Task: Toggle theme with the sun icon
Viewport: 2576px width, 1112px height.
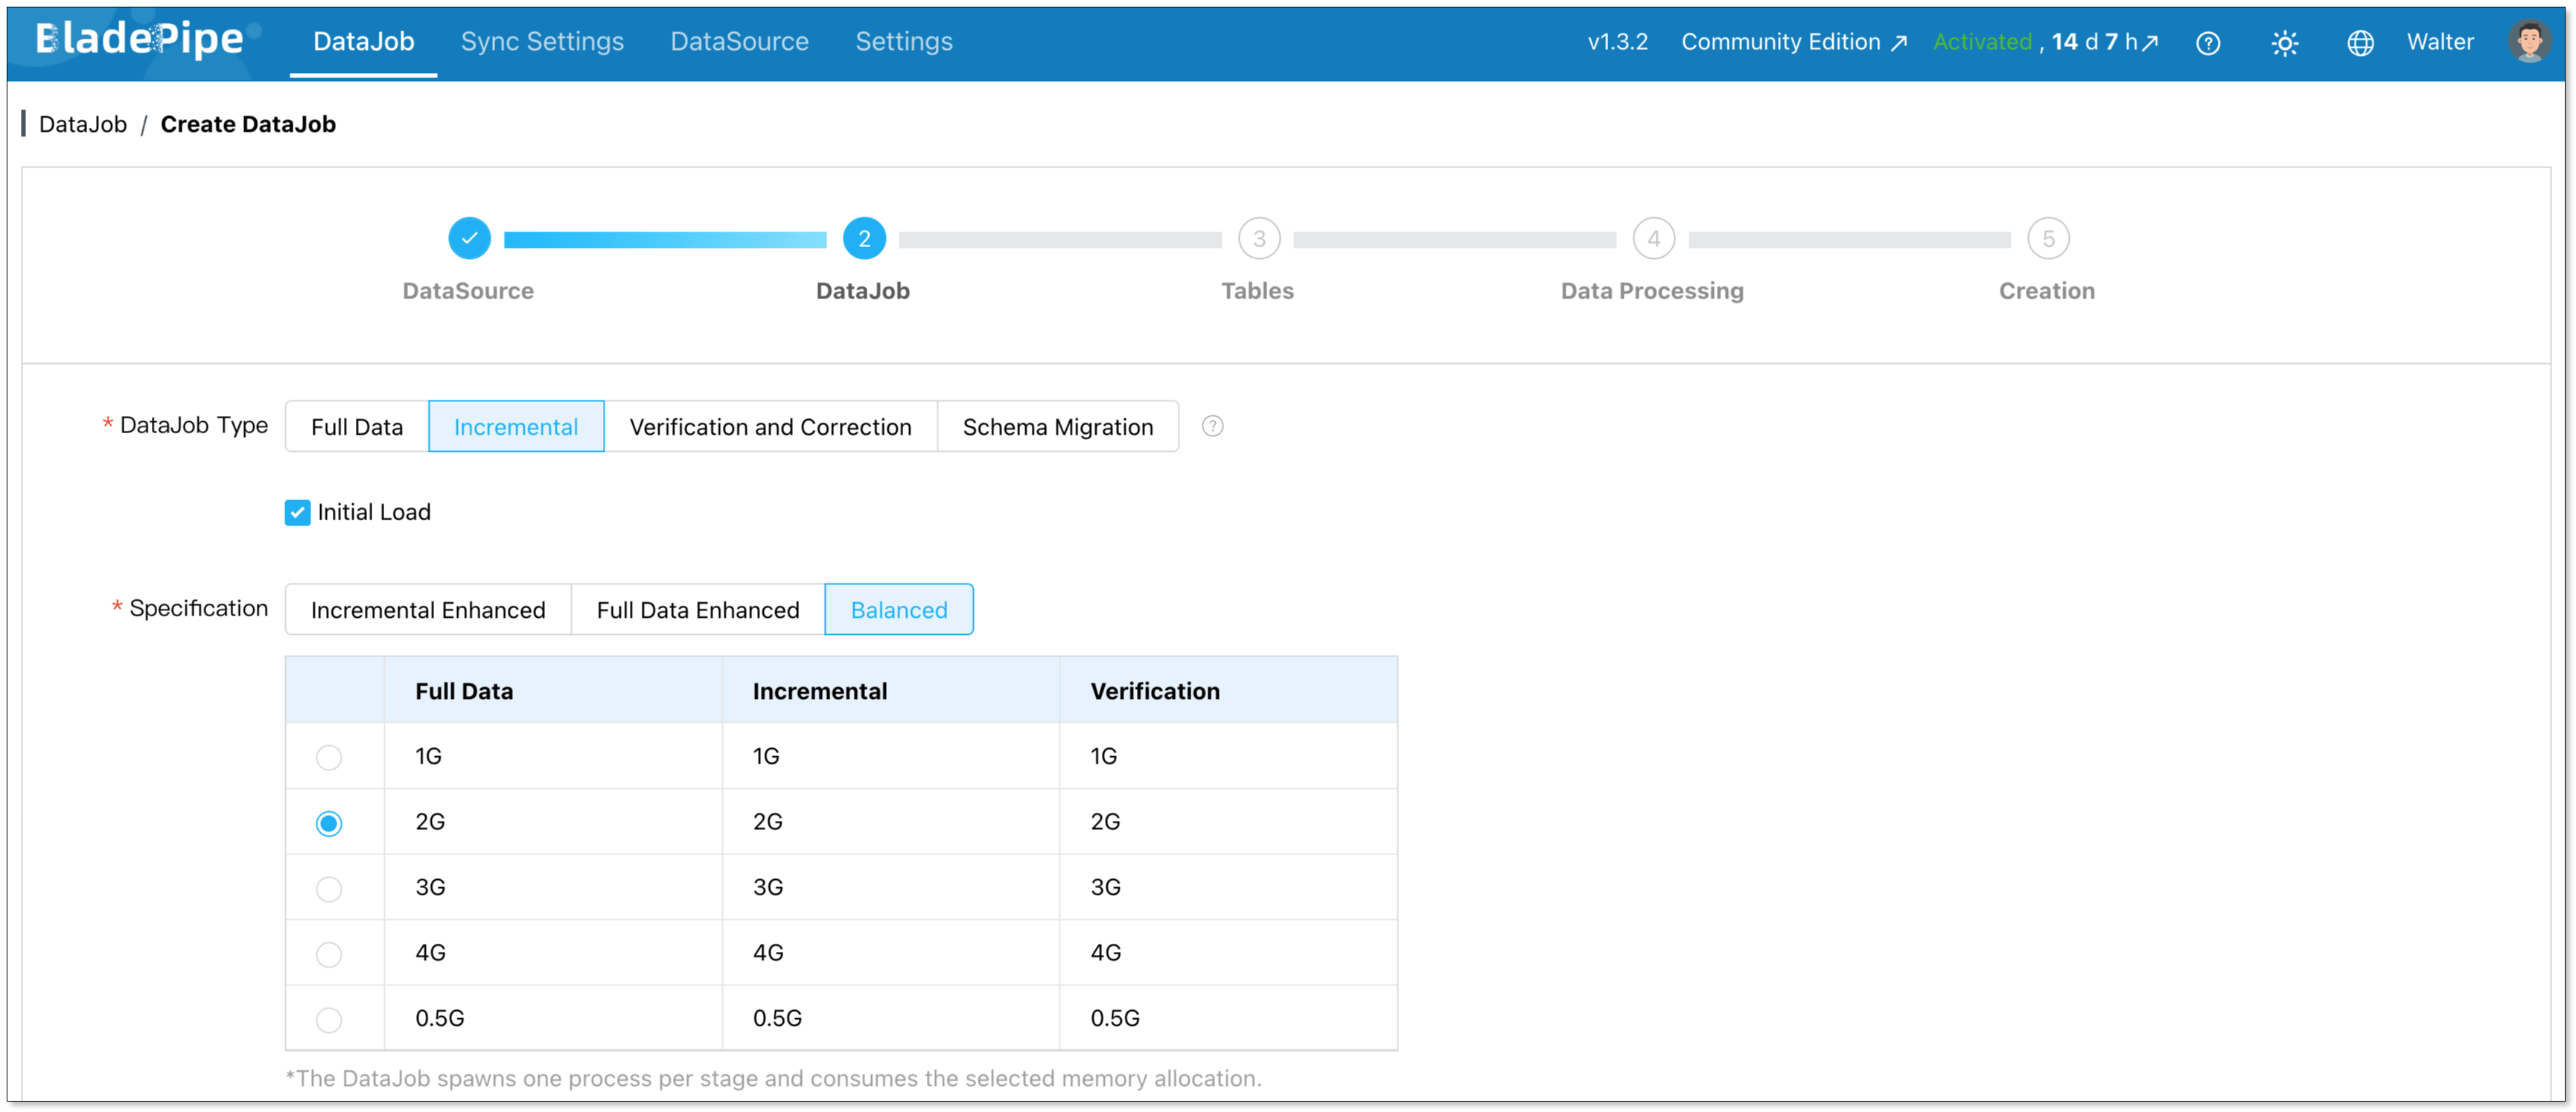Action: point(2284,43)
